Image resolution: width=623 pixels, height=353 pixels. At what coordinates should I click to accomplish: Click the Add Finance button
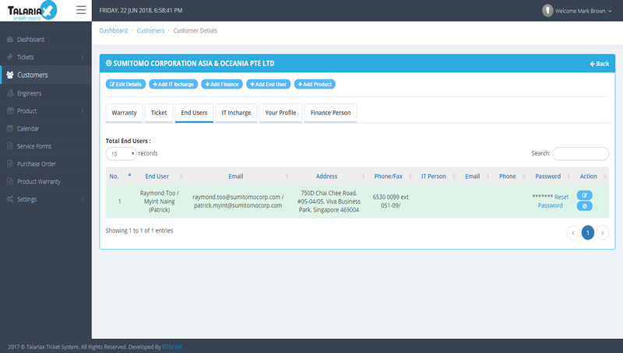pyautogui.click(x=222, y=84)
